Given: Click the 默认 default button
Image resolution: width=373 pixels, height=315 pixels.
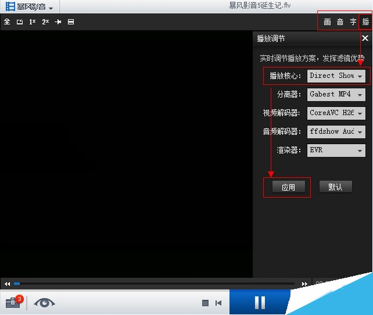Looking at the screenshot, I should [x=336, y=187].
